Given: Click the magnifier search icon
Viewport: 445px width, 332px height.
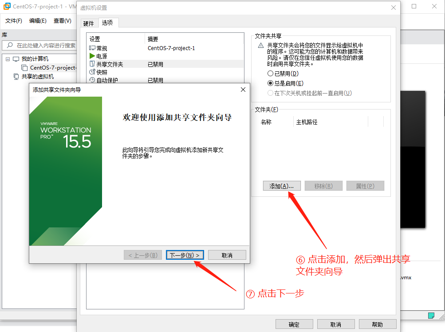Looking at the screenshot, I should [9, 45].
